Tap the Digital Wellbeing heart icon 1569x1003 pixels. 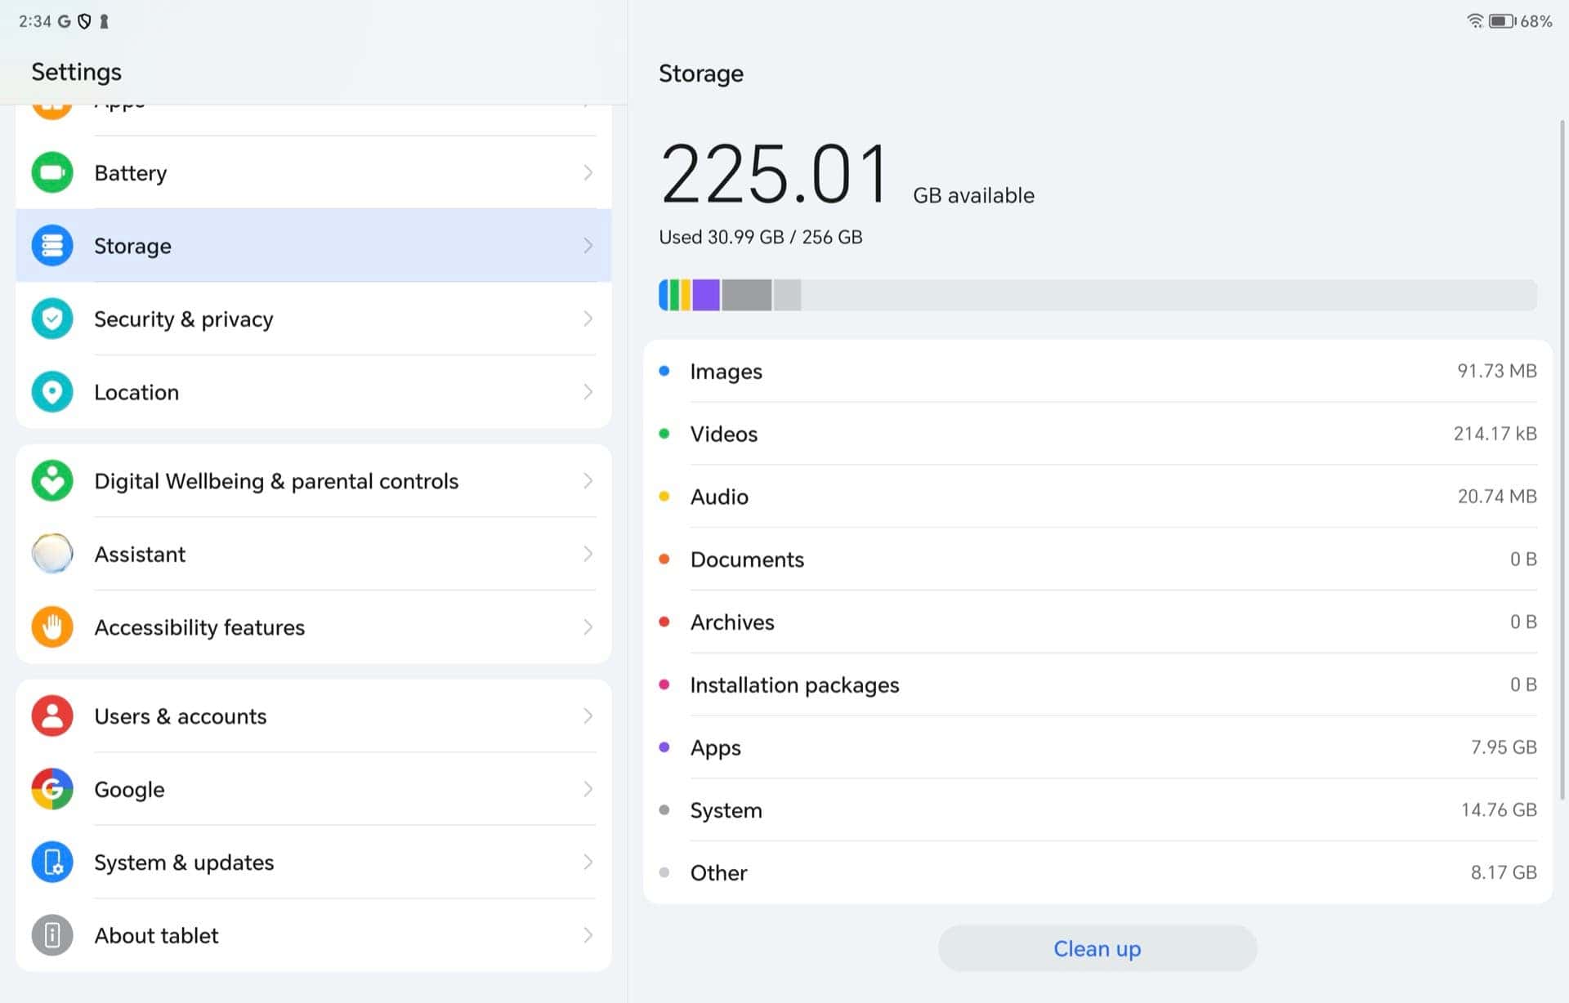click(x=52, y=481)
